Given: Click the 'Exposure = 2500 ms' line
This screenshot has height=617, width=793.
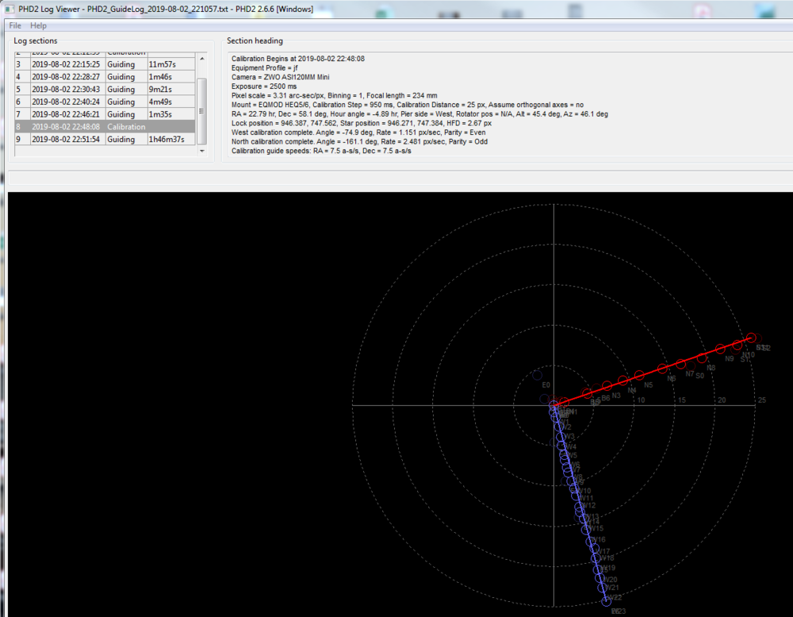Looking at the screenshot, I should pos(264,86).
